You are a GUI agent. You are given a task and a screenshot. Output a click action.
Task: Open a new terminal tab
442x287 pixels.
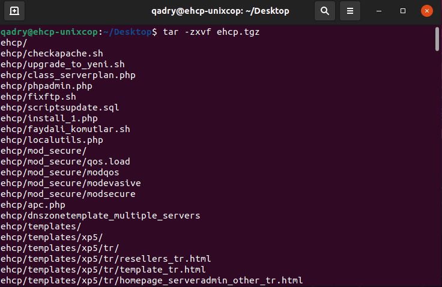click(14, 11)
